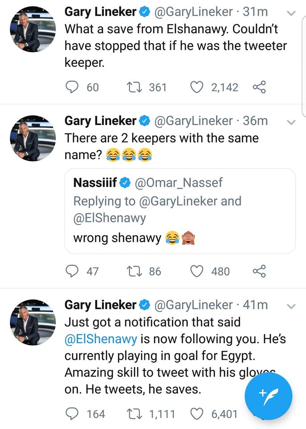Expand the options arrow on the 36m tweet
The width and height of the screenshot is (306, 429).
point(291,122)
